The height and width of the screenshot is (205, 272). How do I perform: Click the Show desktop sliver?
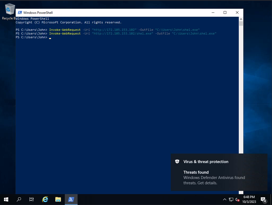(271, 199)
